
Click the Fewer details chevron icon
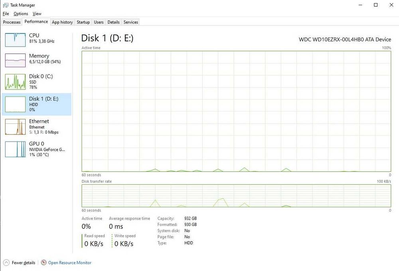6,263
